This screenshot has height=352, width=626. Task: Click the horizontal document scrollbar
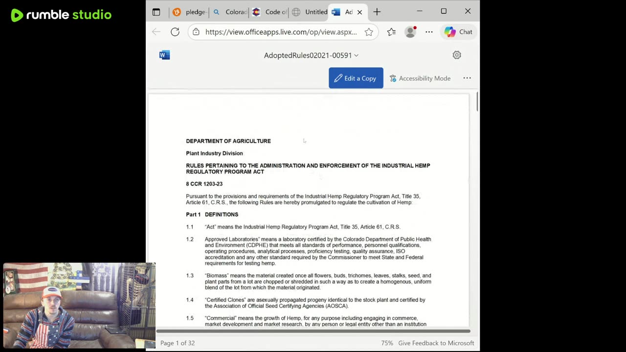(313, 331)
